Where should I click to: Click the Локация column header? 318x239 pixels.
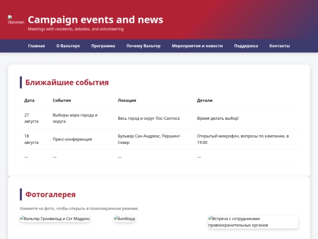127,100
